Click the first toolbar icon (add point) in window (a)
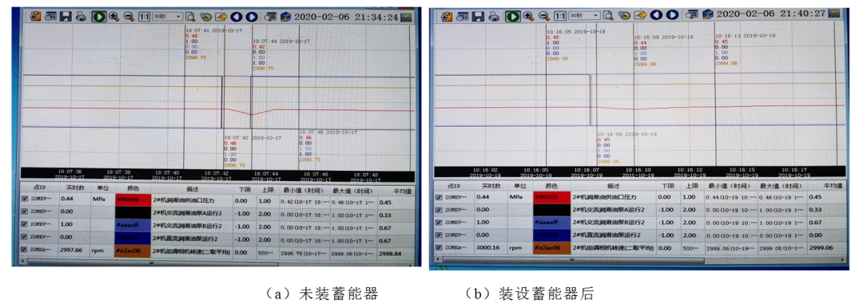 click(35, 17)
